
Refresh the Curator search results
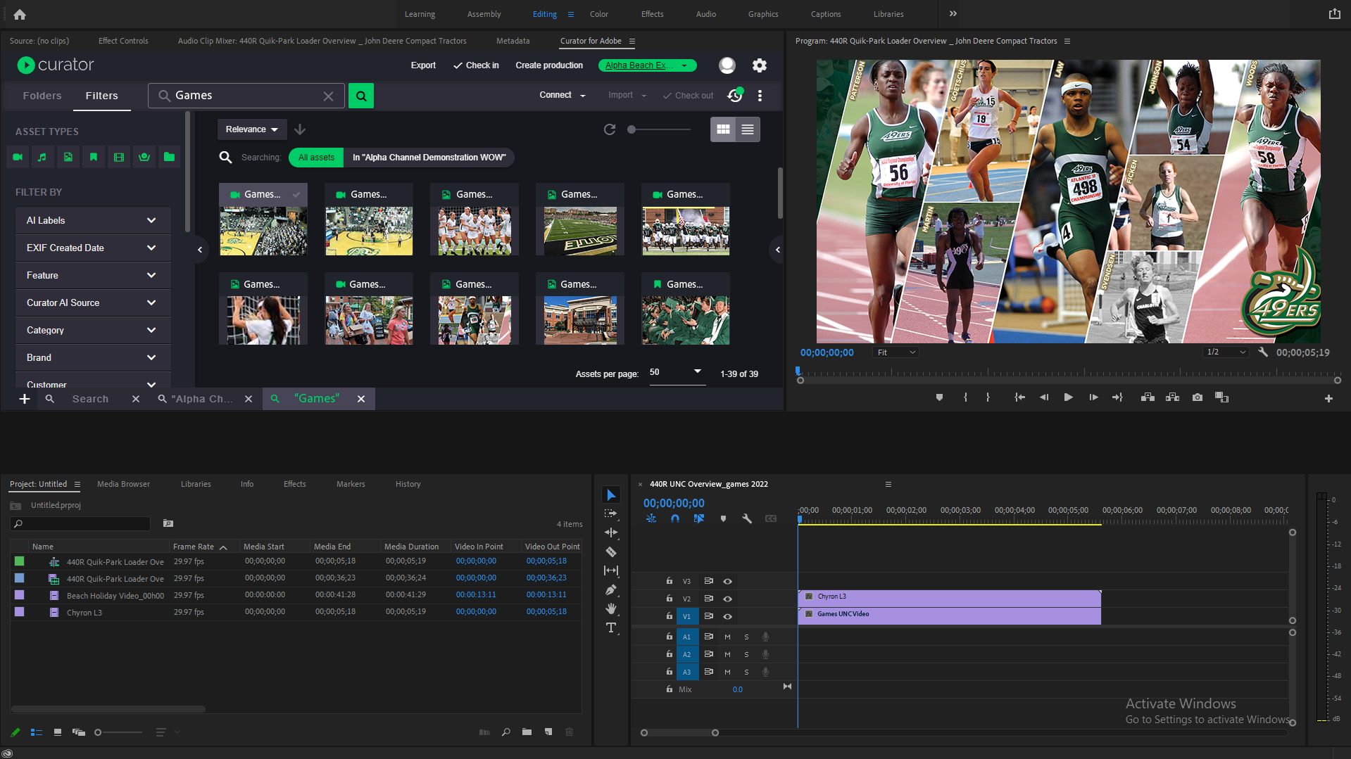[610, 129]
